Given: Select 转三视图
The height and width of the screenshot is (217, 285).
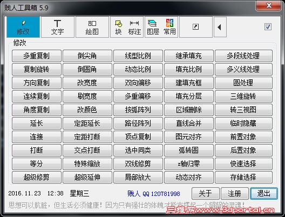Looking at the screenshot, I should coord(243,110).
